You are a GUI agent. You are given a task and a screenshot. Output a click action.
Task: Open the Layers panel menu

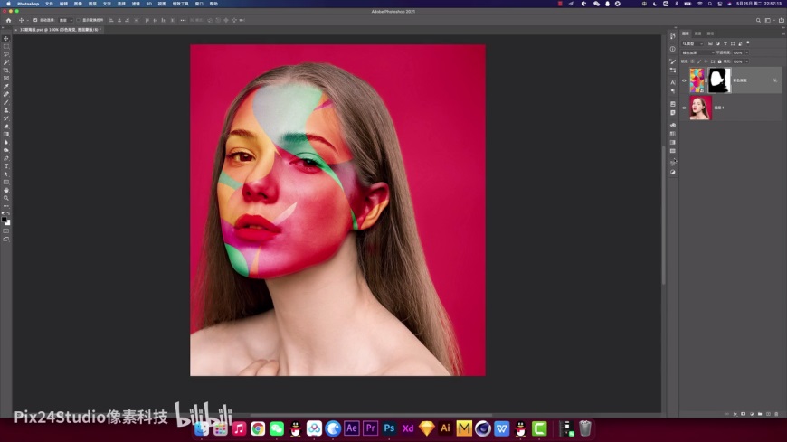(783, 33)
